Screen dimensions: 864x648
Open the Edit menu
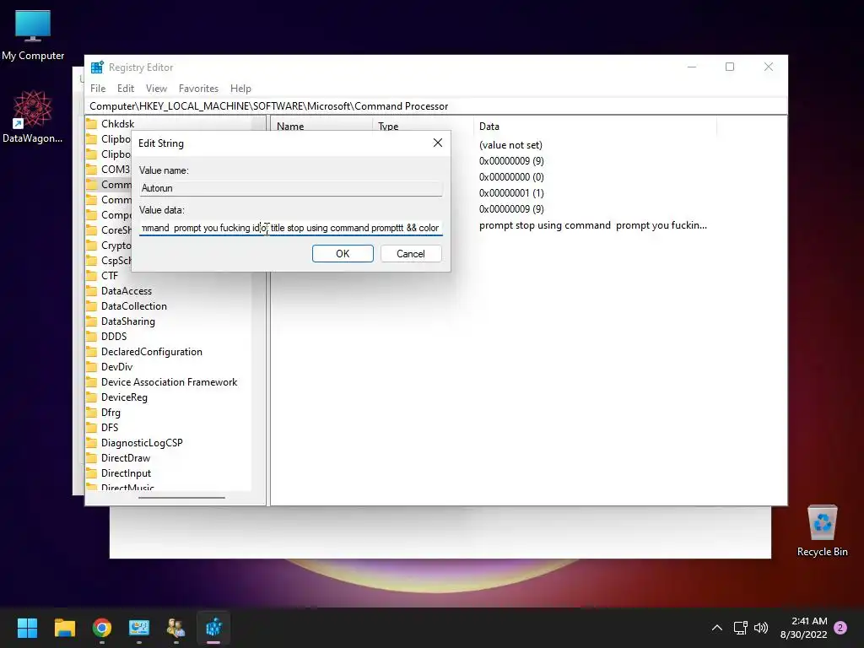(x=126, y=88)
